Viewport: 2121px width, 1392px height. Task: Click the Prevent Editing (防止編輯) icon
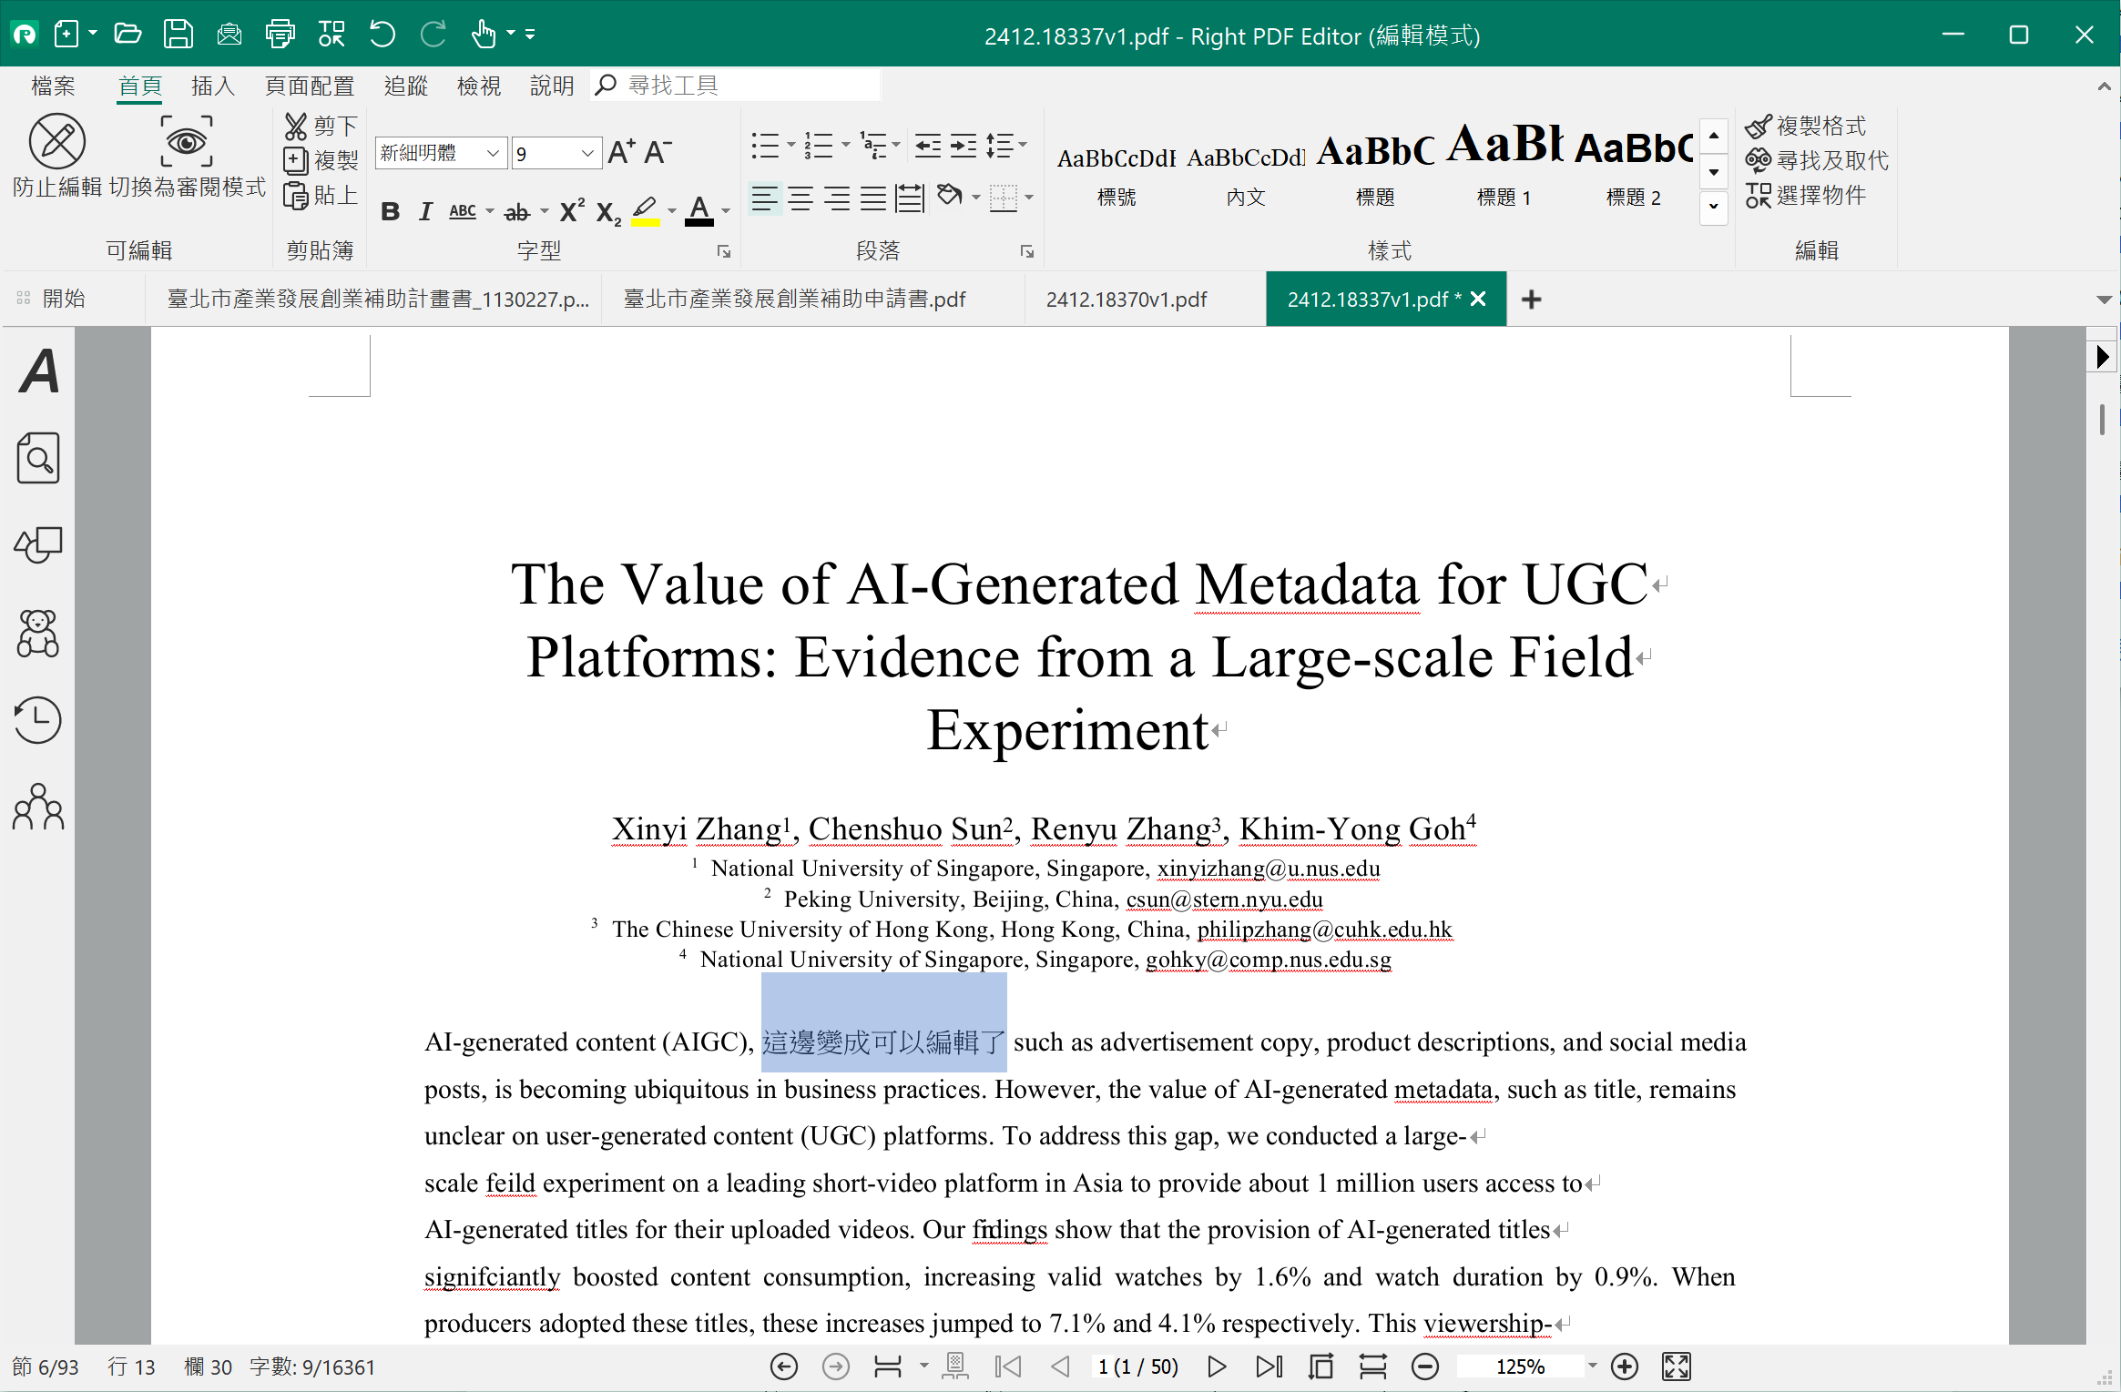(x=57, y=142)
